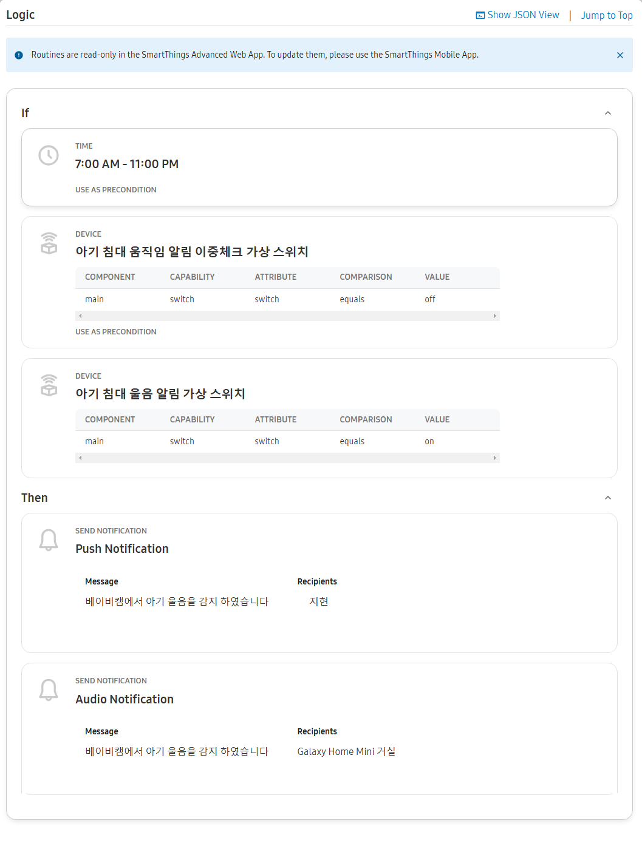Click 'main' component in 움직임 device row
This screenshot has width=642, height=846.
coord(94,299)
